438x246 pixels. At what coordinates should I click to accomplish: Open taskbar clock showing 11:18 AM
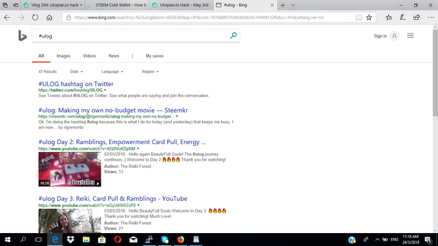coord(411,240)
